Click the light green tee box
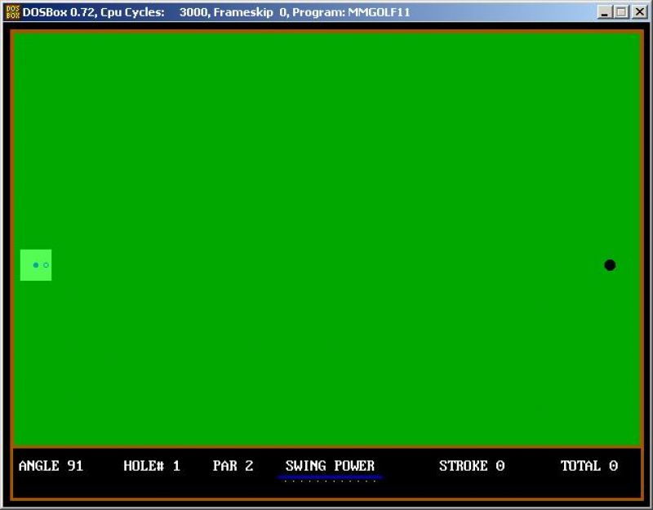Viewport: 653px width, 510px height. 36,265
